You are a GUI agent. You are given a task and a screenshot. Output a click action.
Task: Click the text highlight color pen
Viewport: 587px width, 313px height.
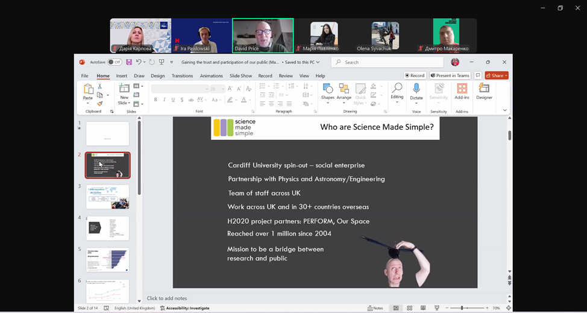(x=230, y=100)
